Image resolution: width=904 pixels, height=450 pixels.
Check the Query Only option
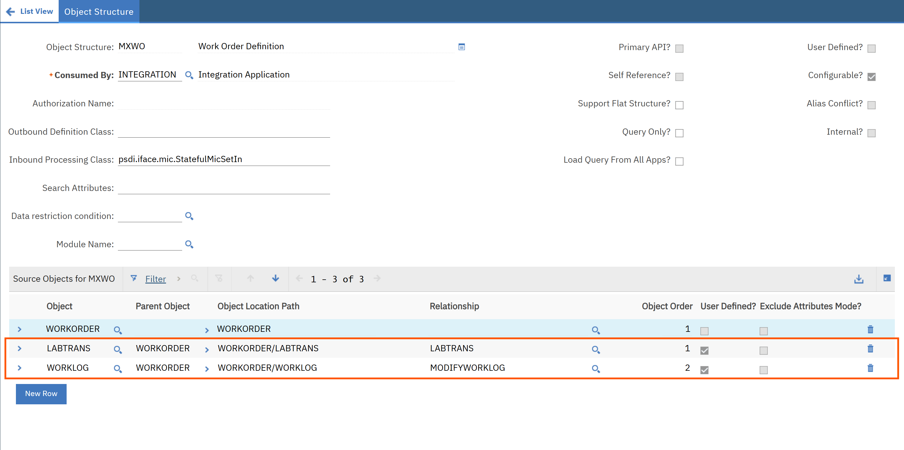pyautogui.click(x=679, y=133)
